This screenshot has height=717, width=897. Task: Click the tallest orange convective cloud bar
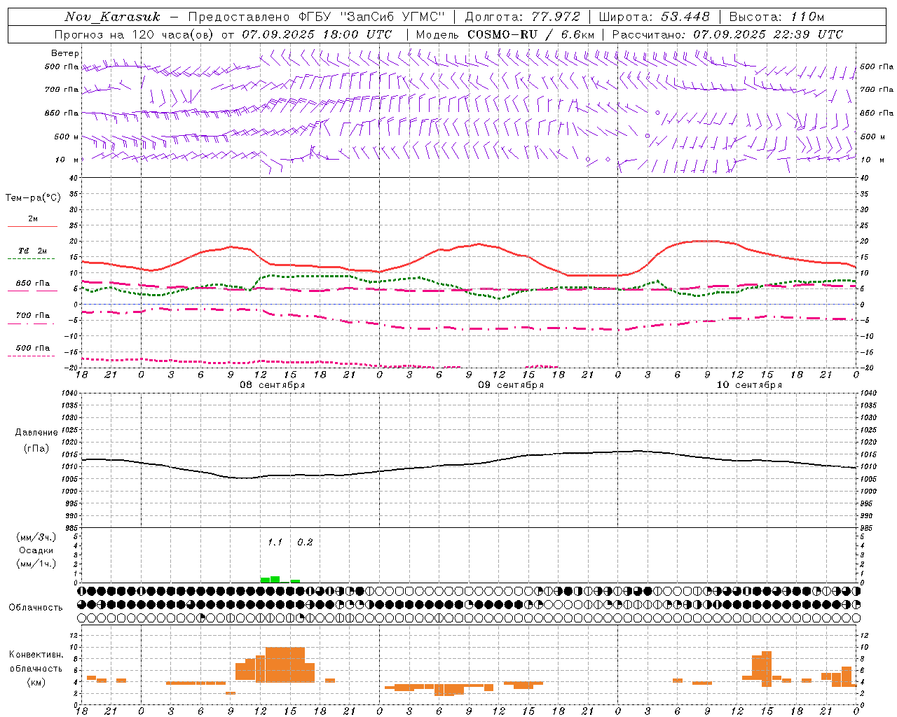coord(285,664)
